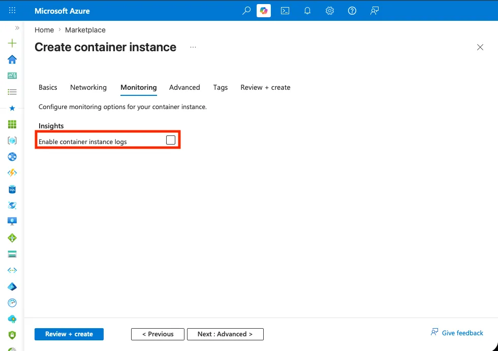Open Dashboard from the sidebar chart icon
This screenshot has width=498, height=351.
tap(12, 76)
